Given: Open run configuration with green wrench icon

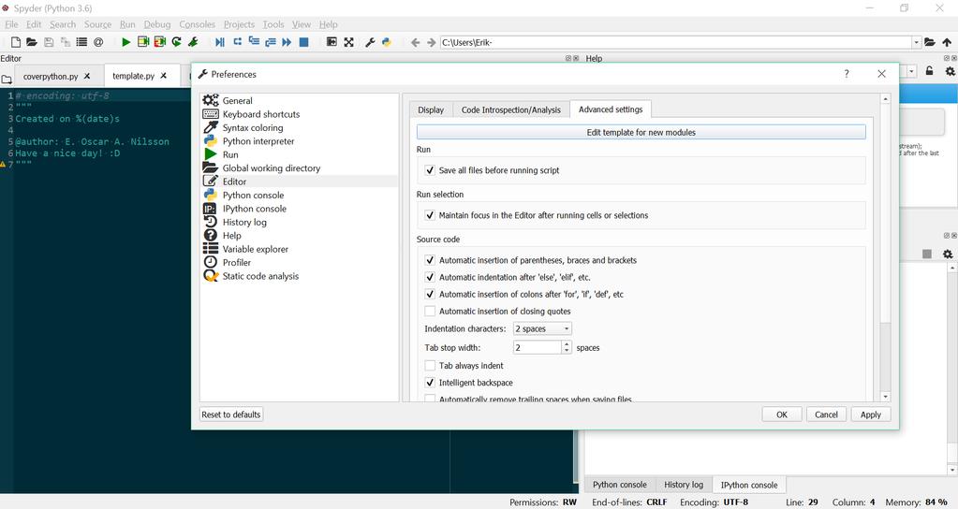Looking at the screenshot, I should [x=193, y=42].
